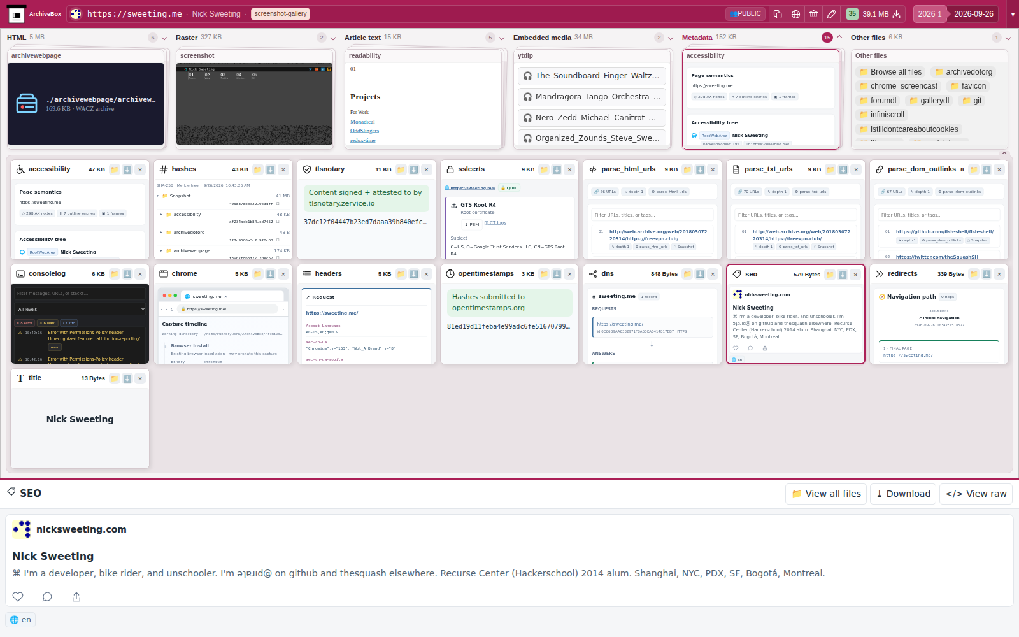Viewport: 1019px width, 637px height.
Task: Open the chrome_screencast folder link
Action: [899, 86]
